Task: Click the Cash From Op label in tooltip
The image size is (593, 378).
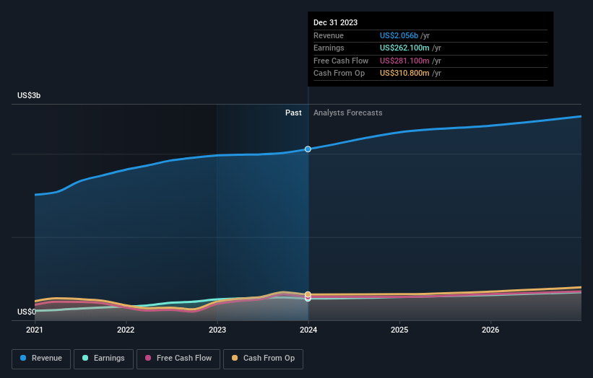Action: click(339, 74)
